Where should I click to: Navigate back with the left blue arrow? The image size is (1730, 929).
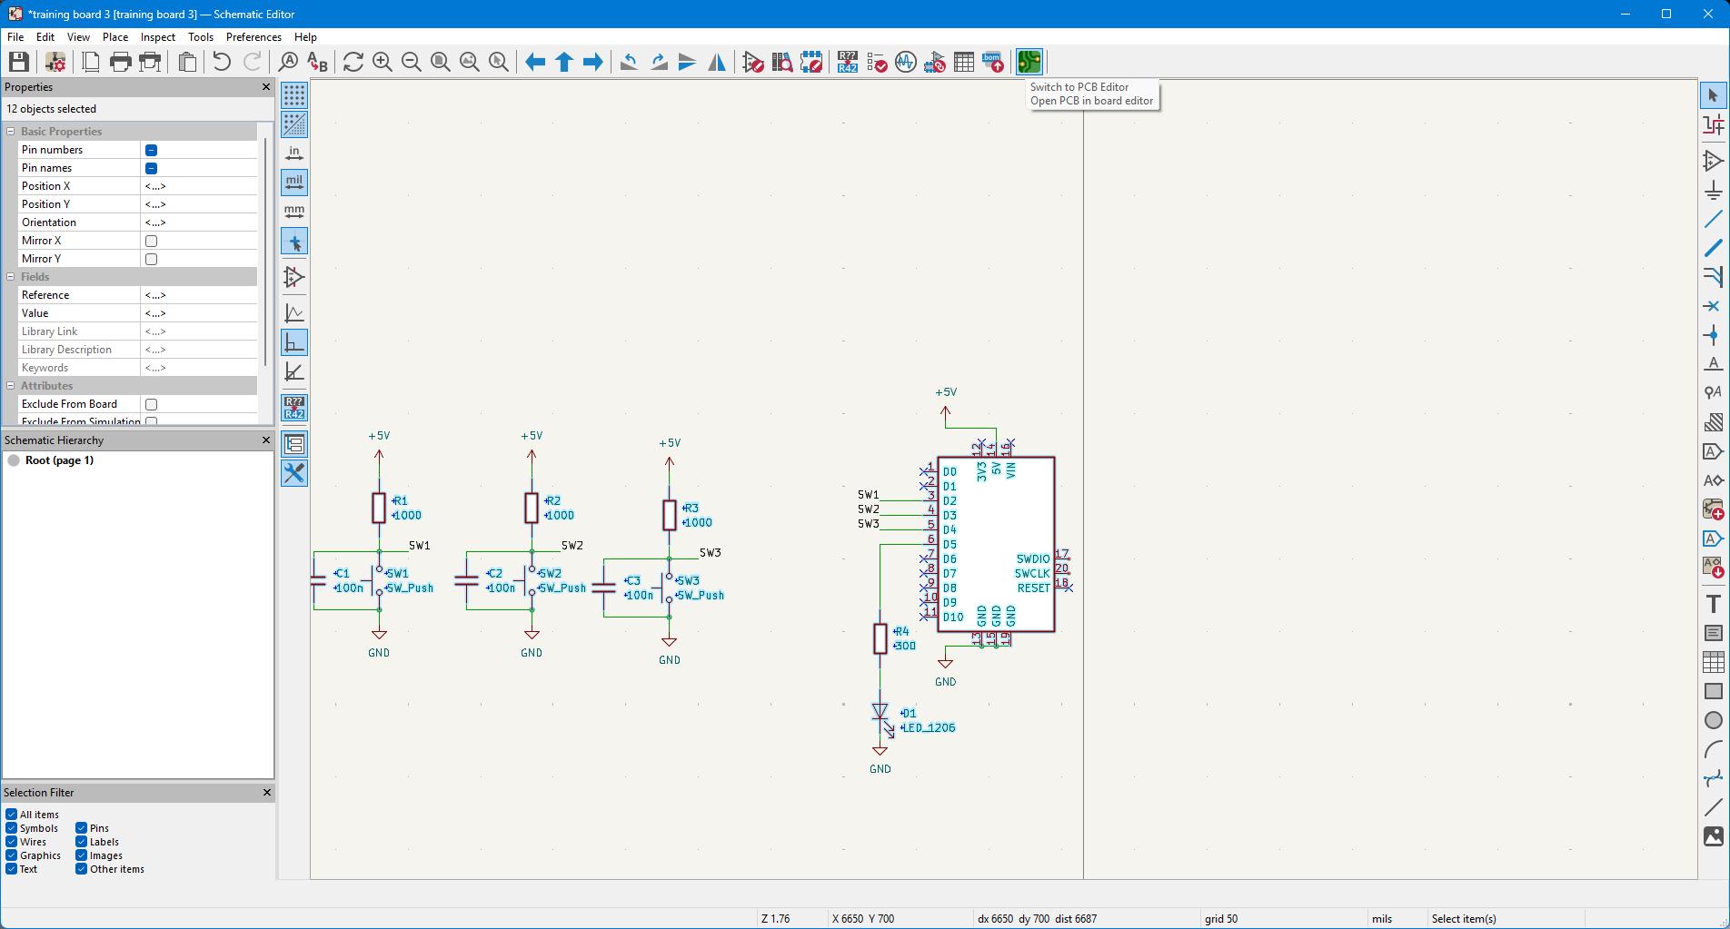click(x=535, y=62)
